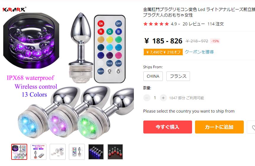This screenshot has height=166, width=255.
Task: Click the orange ¥218 off coupon badge
Action: click(163, 52)
